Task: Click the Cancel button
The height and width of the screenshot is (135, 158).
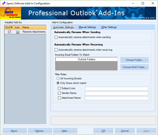Action: tap(125, 131)
